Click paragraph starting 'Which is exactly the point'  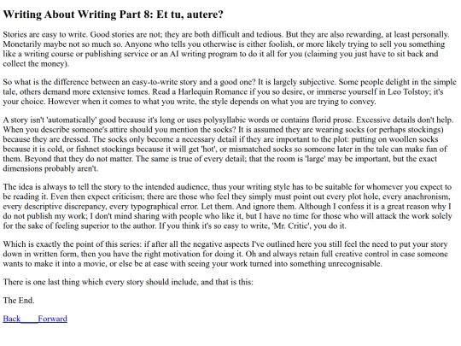pos(225,254)
